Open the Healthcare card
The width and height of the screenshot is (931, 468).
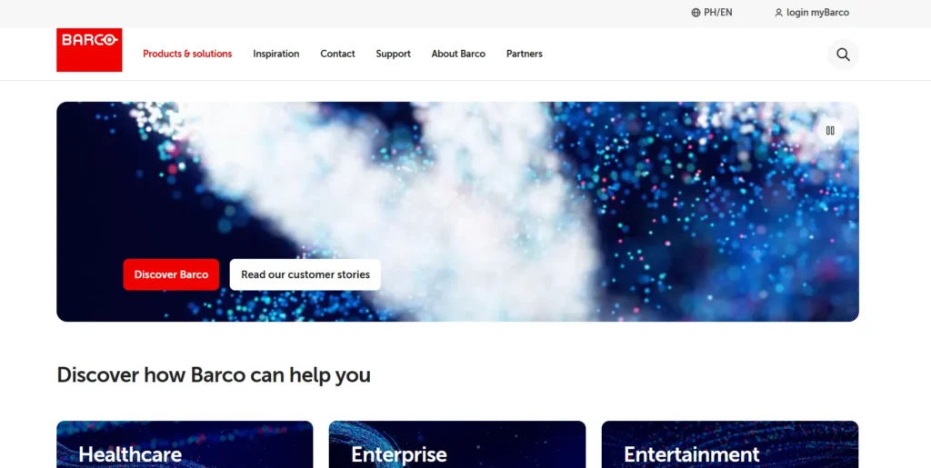[185, 444]
